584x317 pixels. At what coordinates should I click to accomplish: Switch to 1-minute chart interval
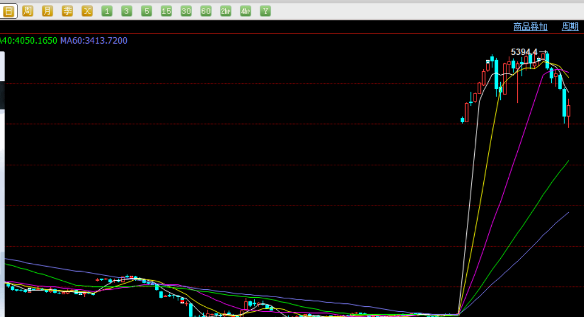click(x=107, y=11)
